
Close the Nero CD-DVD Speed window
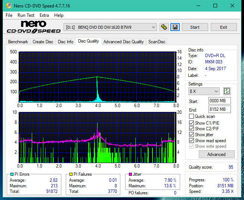(x=232, y=6)
